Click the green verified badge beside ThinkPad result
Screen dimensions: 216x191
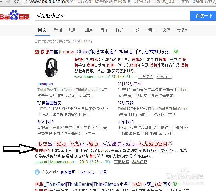pos(175,184)
